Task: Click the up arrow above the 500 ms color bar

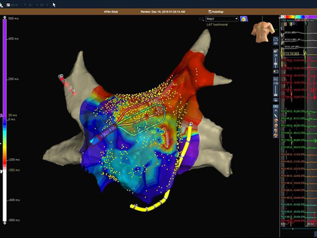Action: pos(4,17)
